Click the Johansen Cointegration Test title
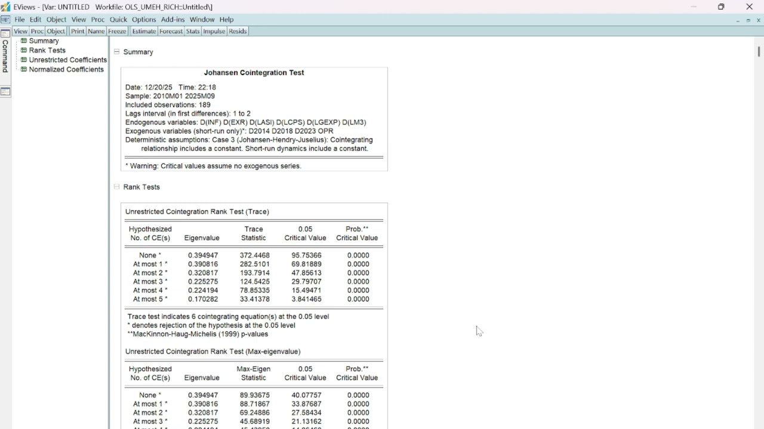764x429 pixels. pyautogui.click(x=254, y=73)
